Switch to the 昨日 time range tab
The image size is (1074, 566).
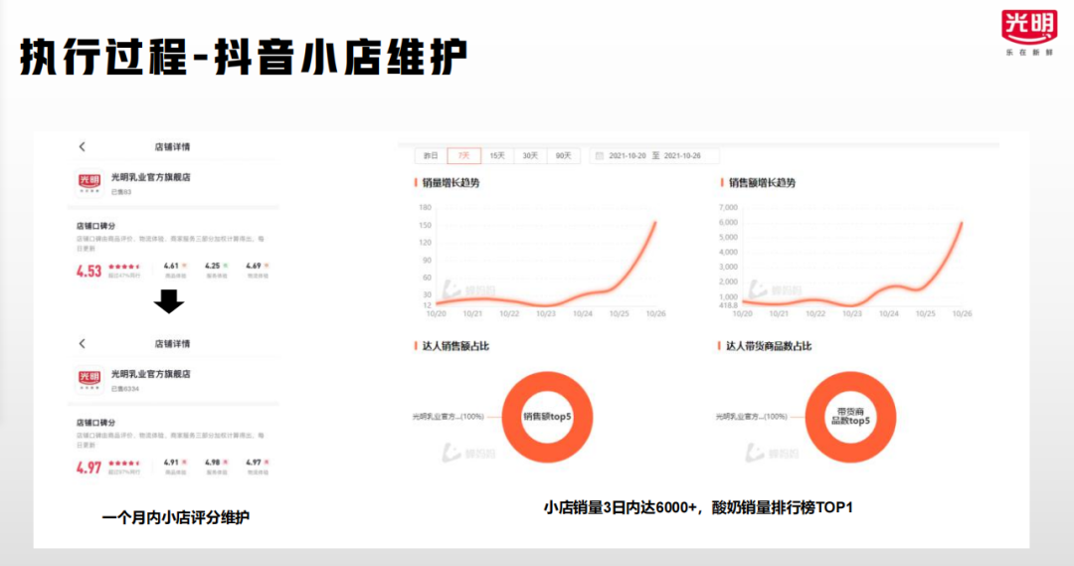(431, 156)
